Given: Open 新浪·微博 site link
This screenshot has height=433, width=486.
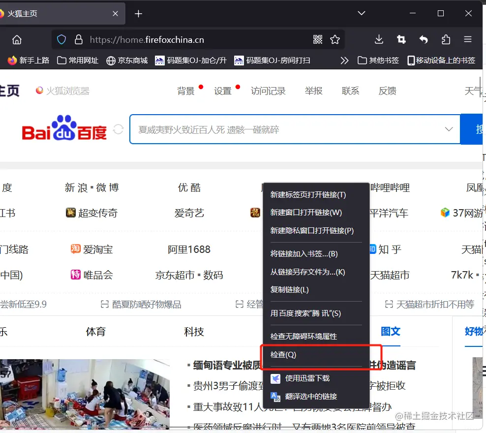Looking at the screenshot, I should (x=92, y=187).
